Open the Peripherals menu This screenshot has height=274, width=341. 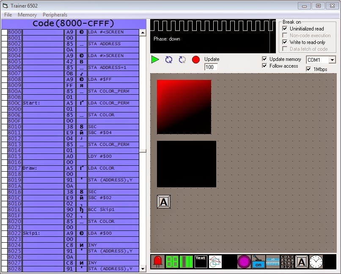point(55,15)
